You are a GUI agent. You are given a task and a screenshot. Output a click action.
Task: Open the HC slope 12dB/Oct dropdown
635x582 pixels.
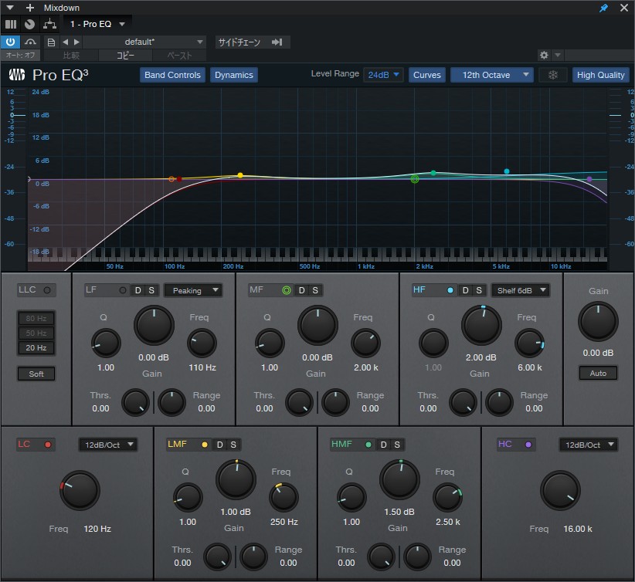[589, 445]
